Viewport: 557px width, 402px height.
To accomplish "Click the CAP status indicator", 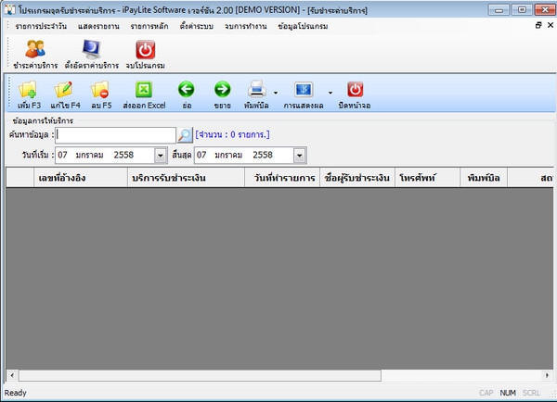I will pos(486,393).
